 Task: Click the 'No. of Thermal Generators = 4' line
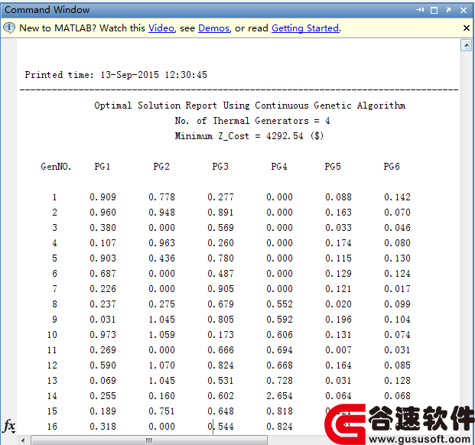pos(252,121)
